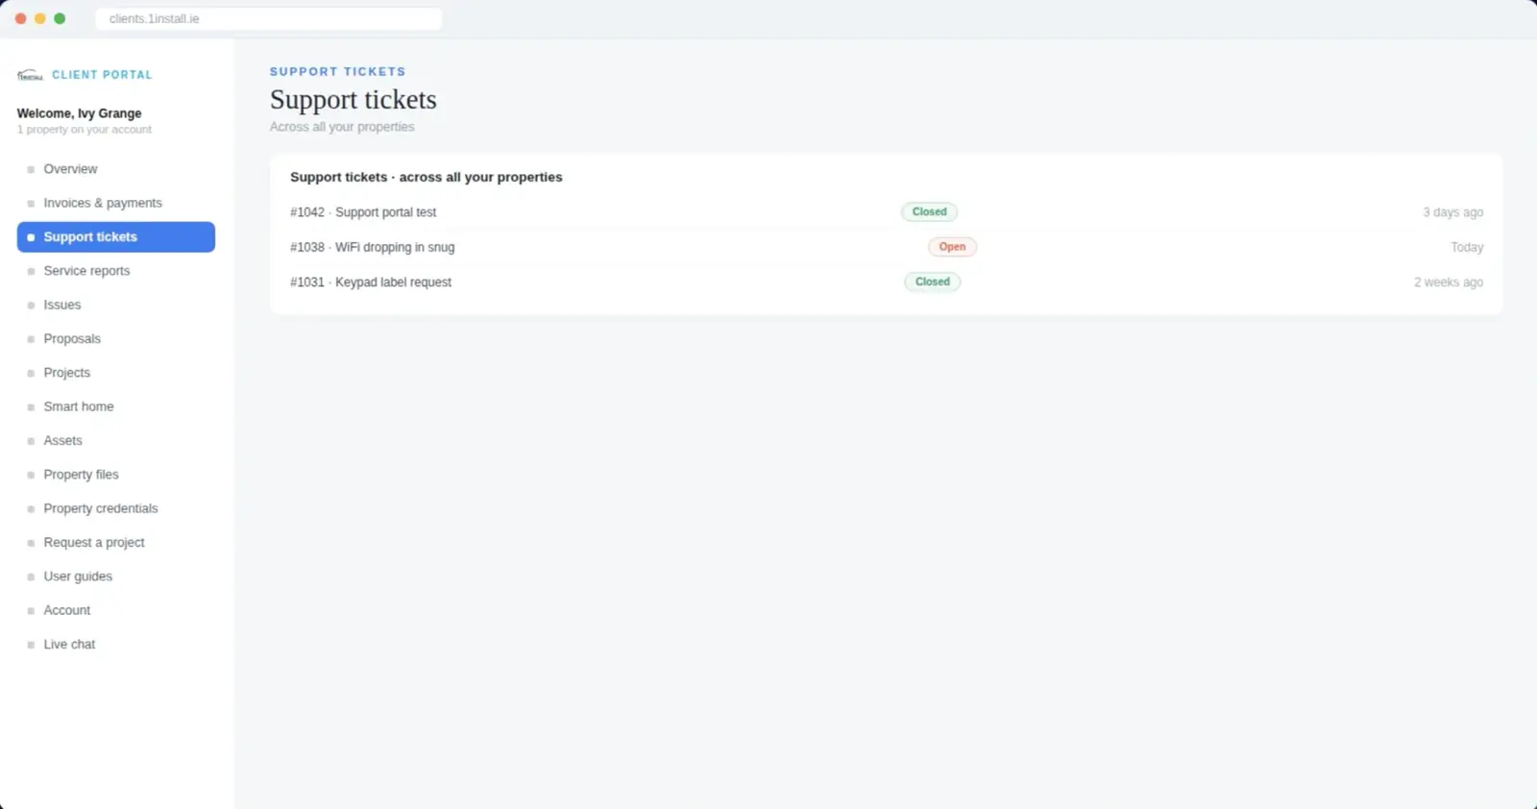The width and height of the screenshot is (1537, 809).
Task: Open User guides
Action: point(116,576)
